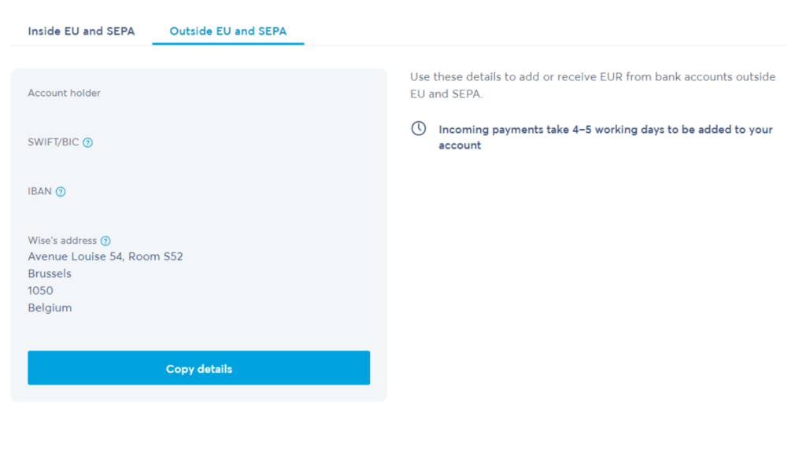The width and height of the screenshot is (806, 453).
Task: Select the Avenue Louise 54, Room S52 line
Action: [105, 256]
